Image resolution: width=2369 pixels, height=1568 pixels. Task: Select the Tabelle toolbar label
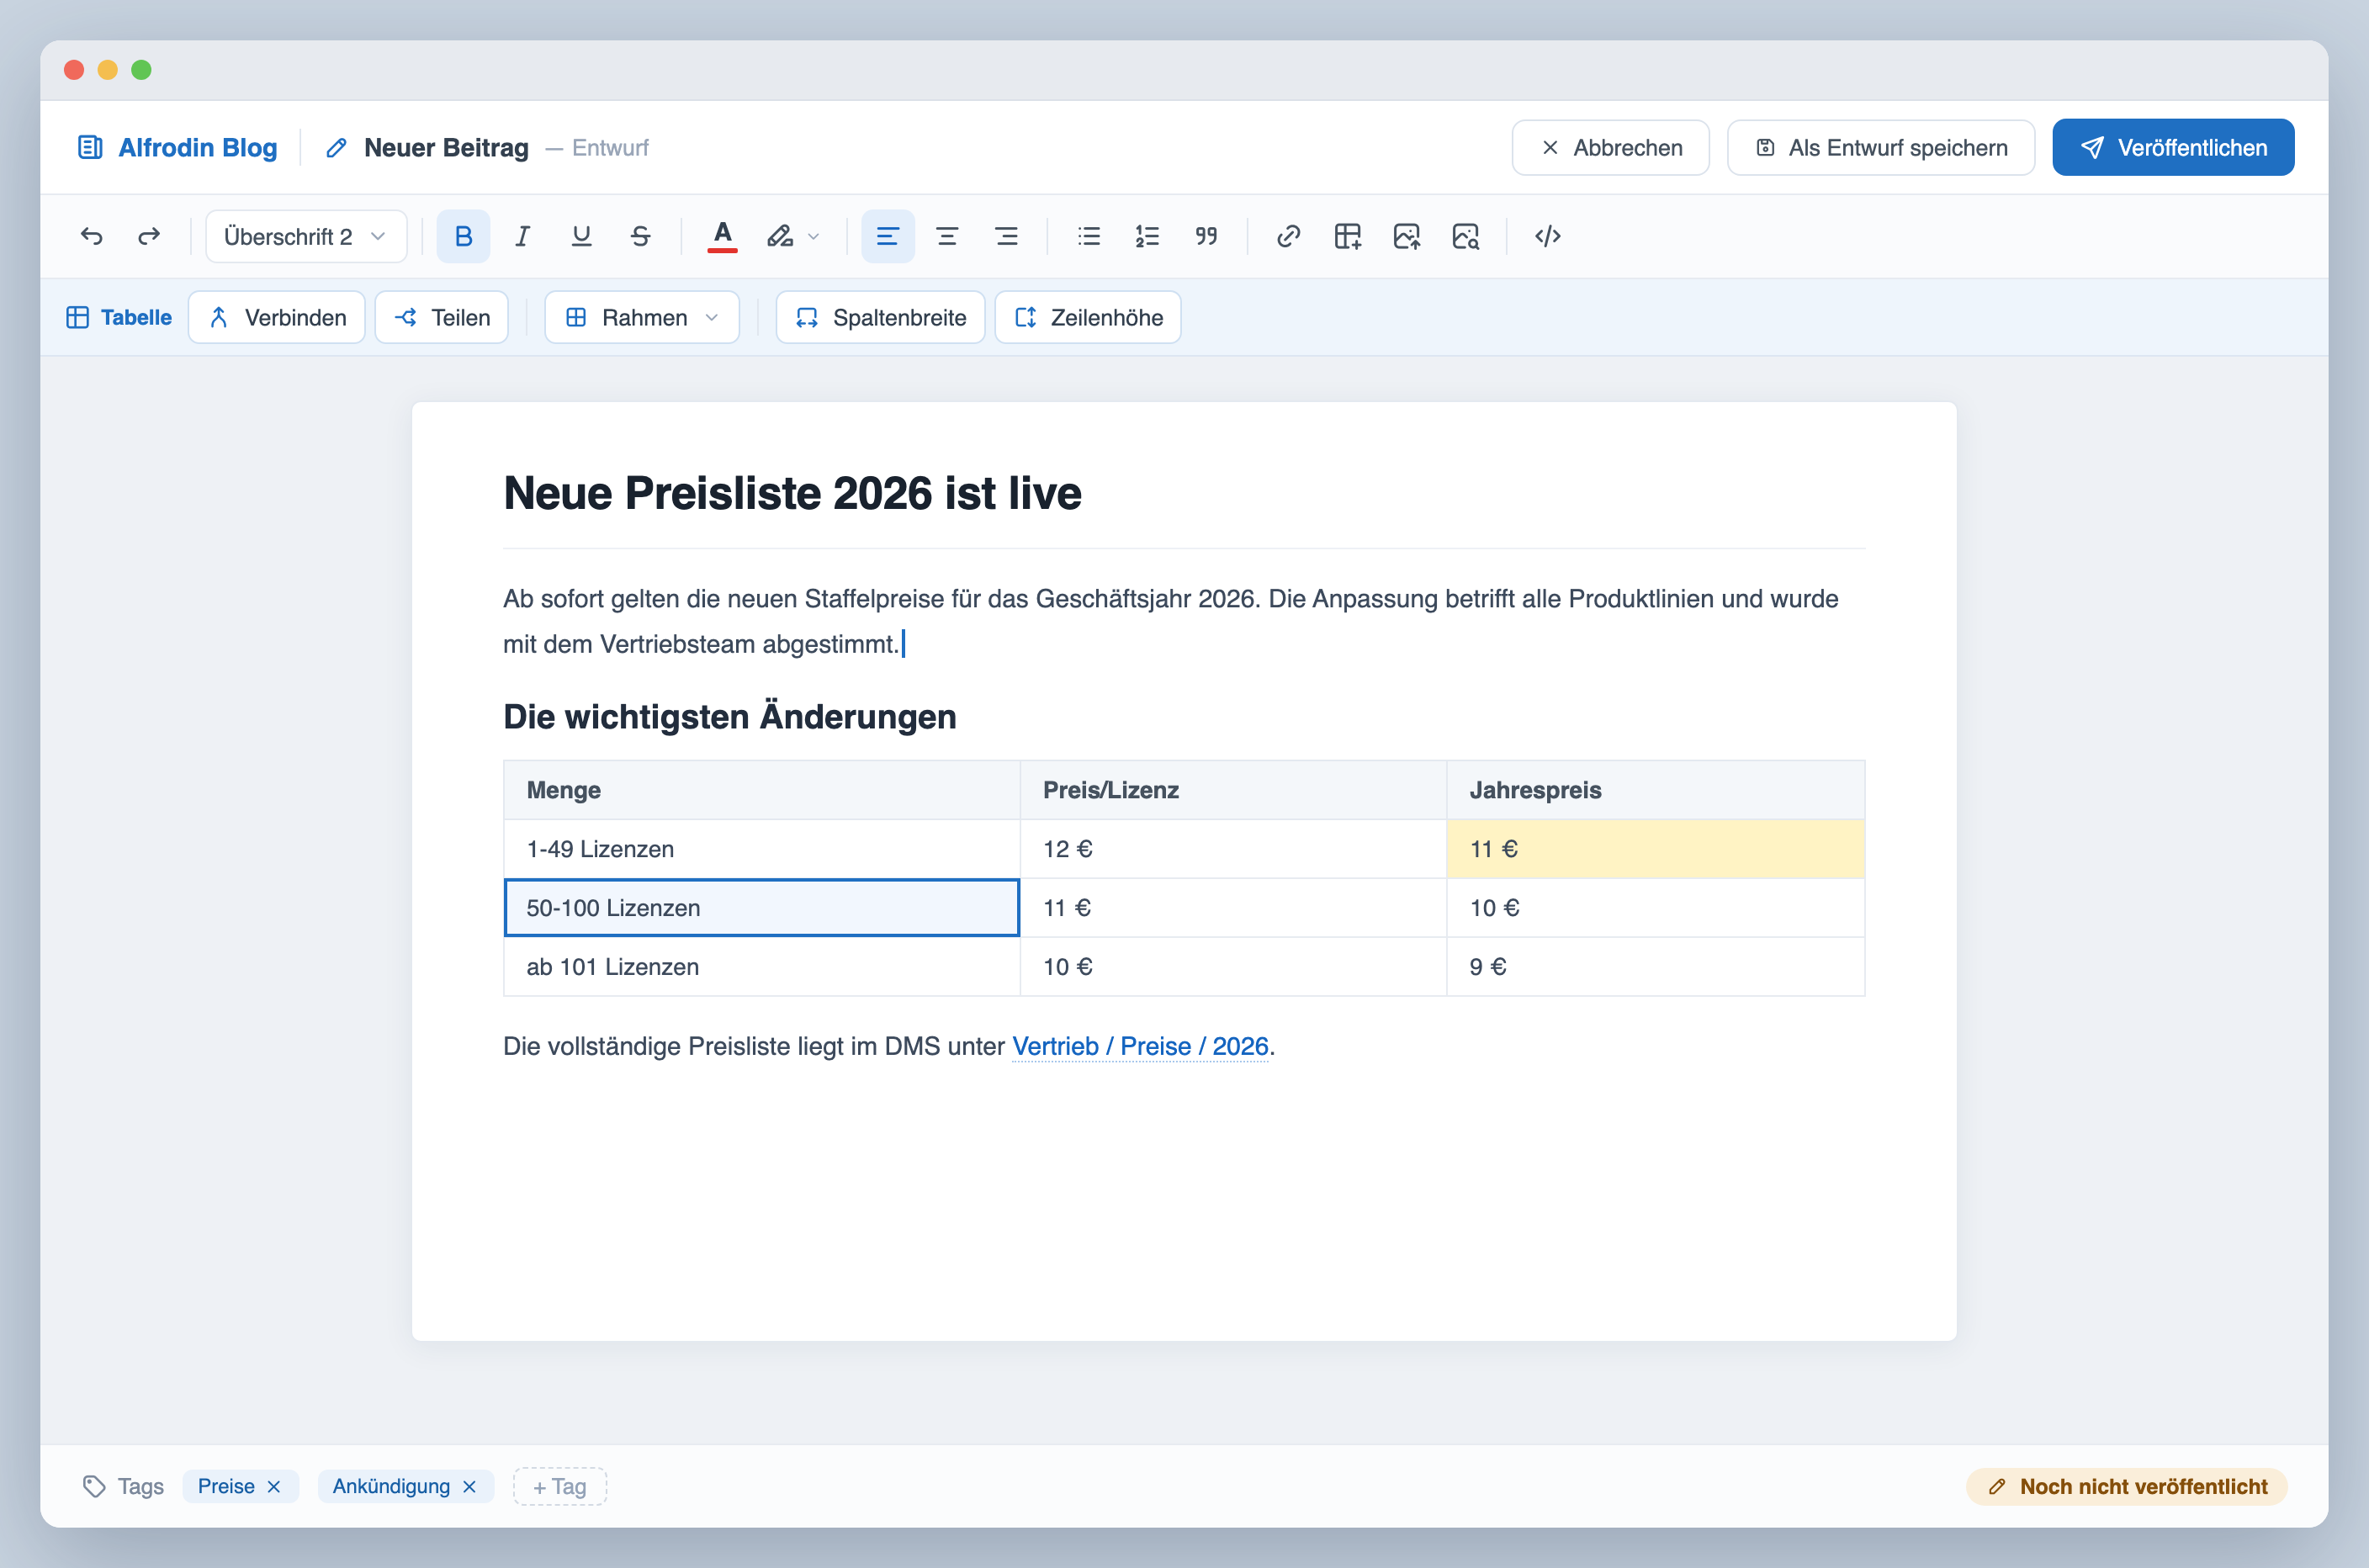(119, 317)
